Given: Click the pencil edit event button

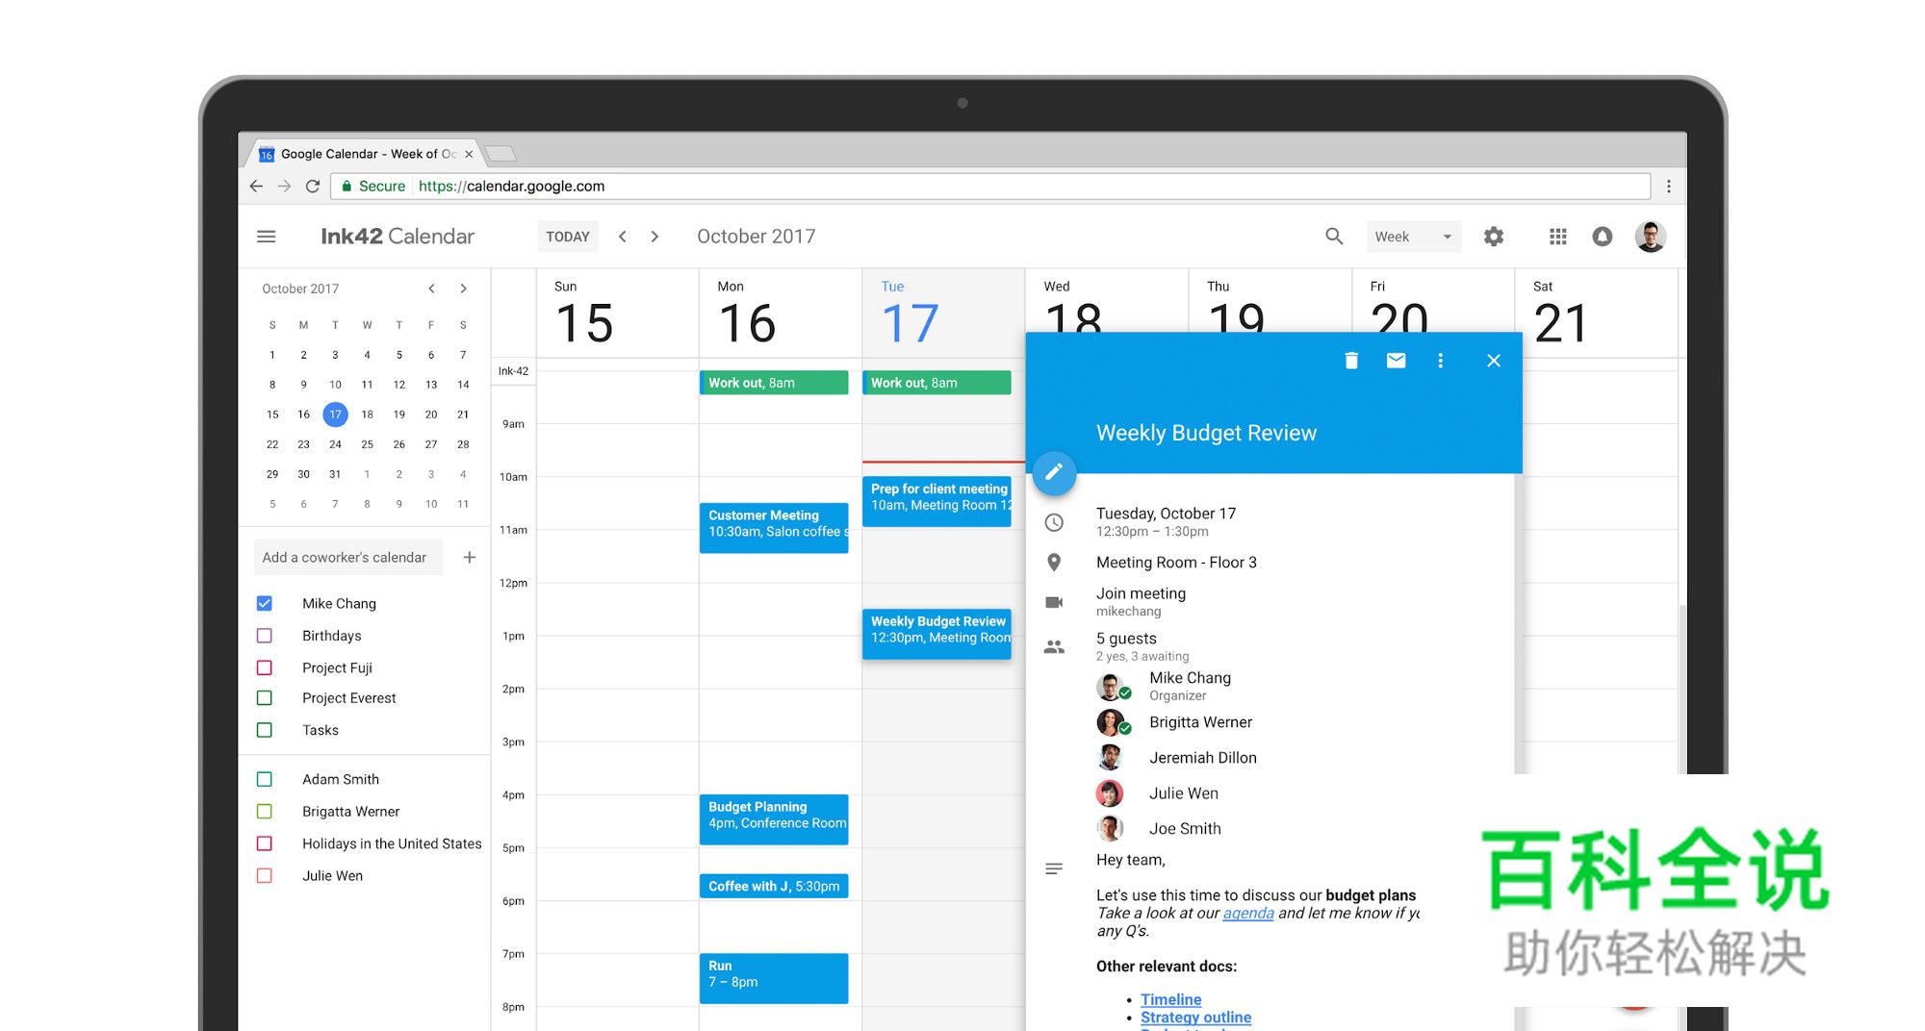Looking at the screenshot, I should (1054, 472).
